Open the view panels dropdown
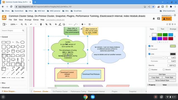Screen dimensions: 178x100 tap(5, 24)
